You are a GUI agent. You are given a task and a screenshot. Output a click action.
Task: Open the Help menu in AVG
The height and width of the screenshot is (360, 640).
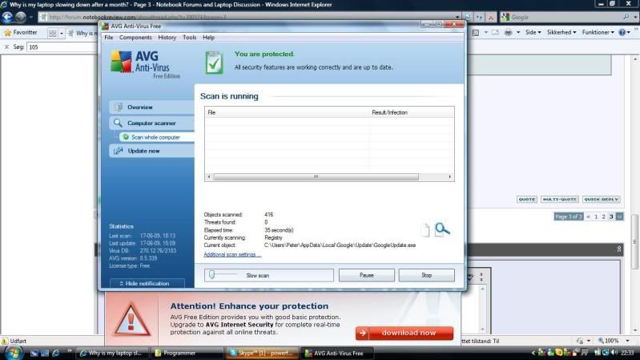[208, 37]
